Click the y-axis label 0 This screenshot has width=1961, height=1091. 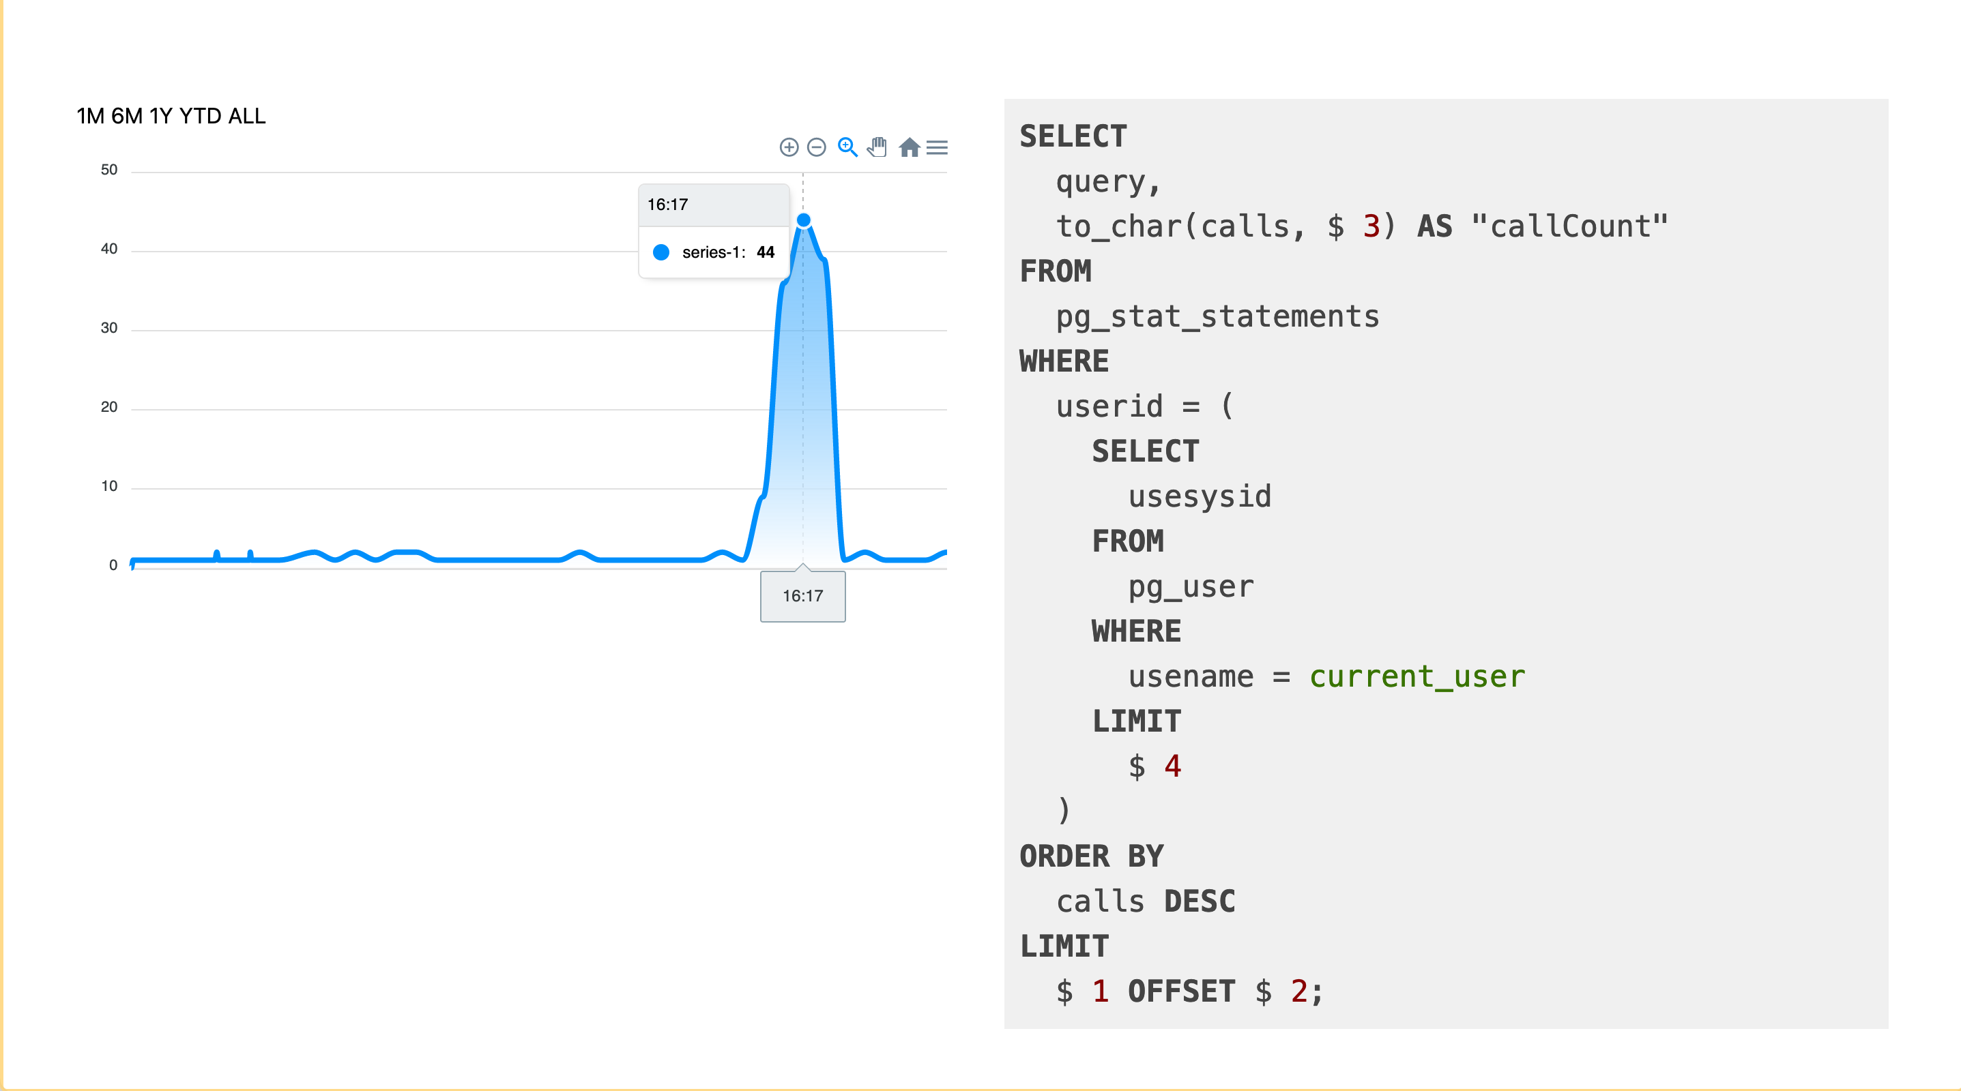pyautogui.click(x=113, y=565)
